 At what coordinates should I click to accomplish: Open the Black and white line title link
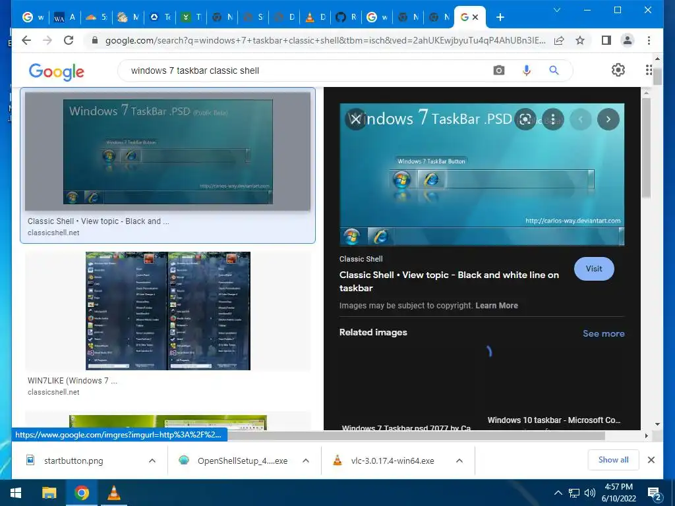(448, 281)
